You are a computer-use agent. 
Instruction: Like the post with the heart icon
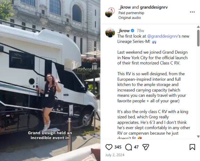109,147
